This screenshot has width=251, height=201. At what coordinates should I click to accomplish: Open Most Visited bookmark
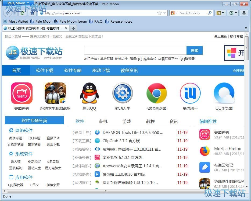click(x=16, y=21)
